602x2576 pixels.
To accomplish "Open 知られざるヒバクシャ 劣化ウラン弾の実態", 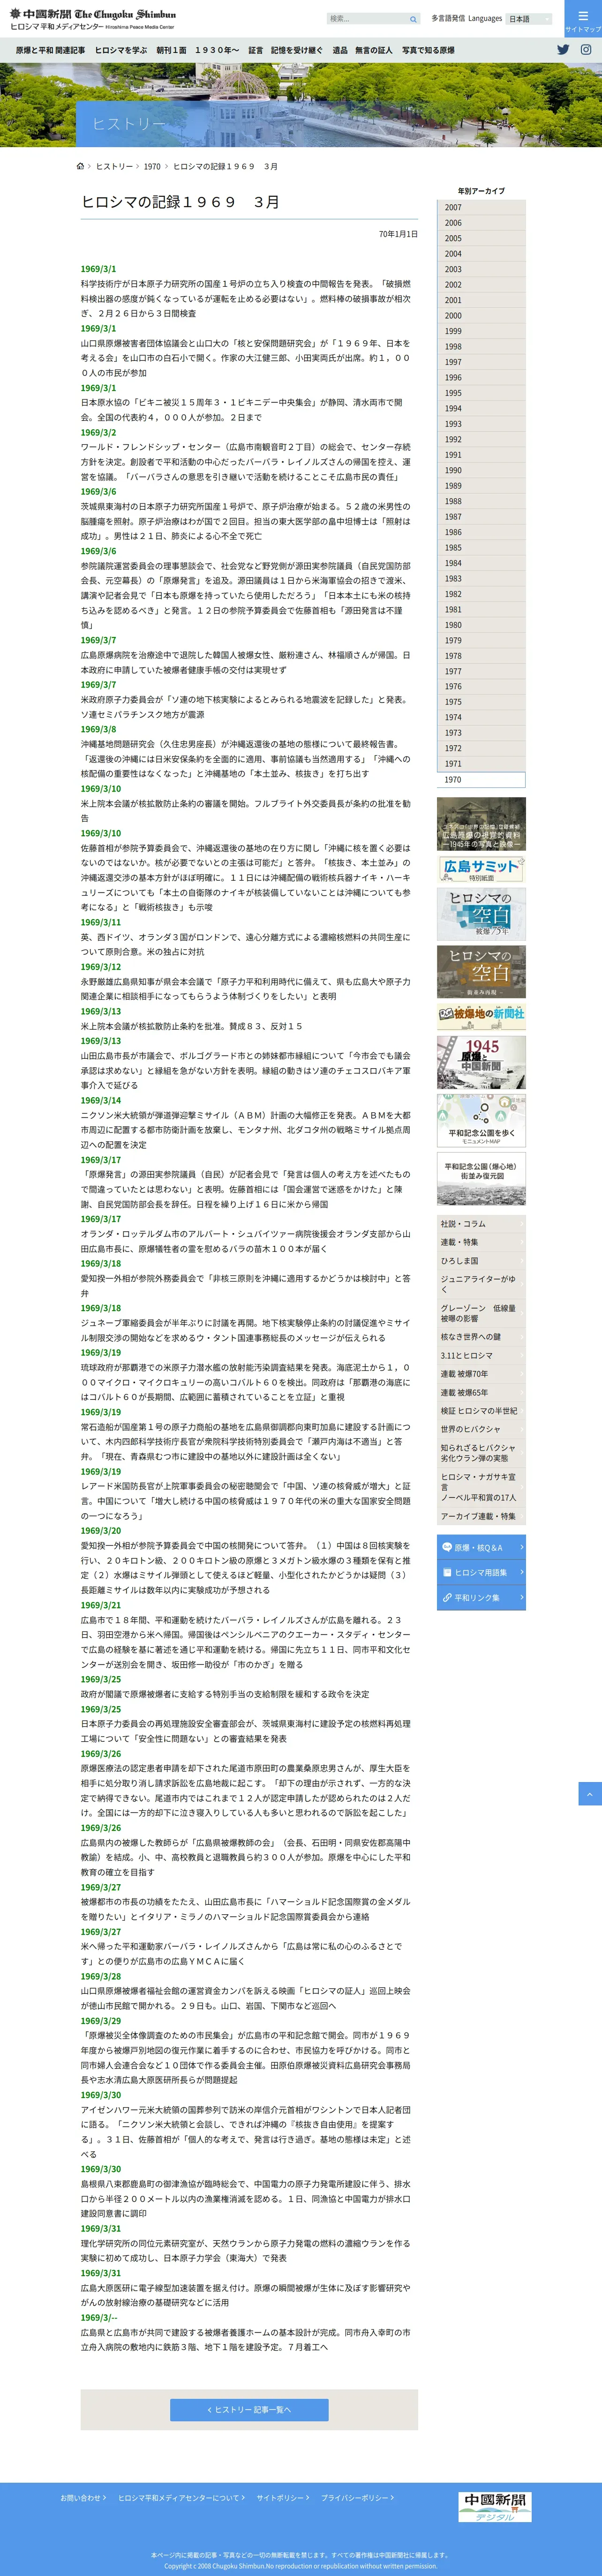I will coord(481,1453).
